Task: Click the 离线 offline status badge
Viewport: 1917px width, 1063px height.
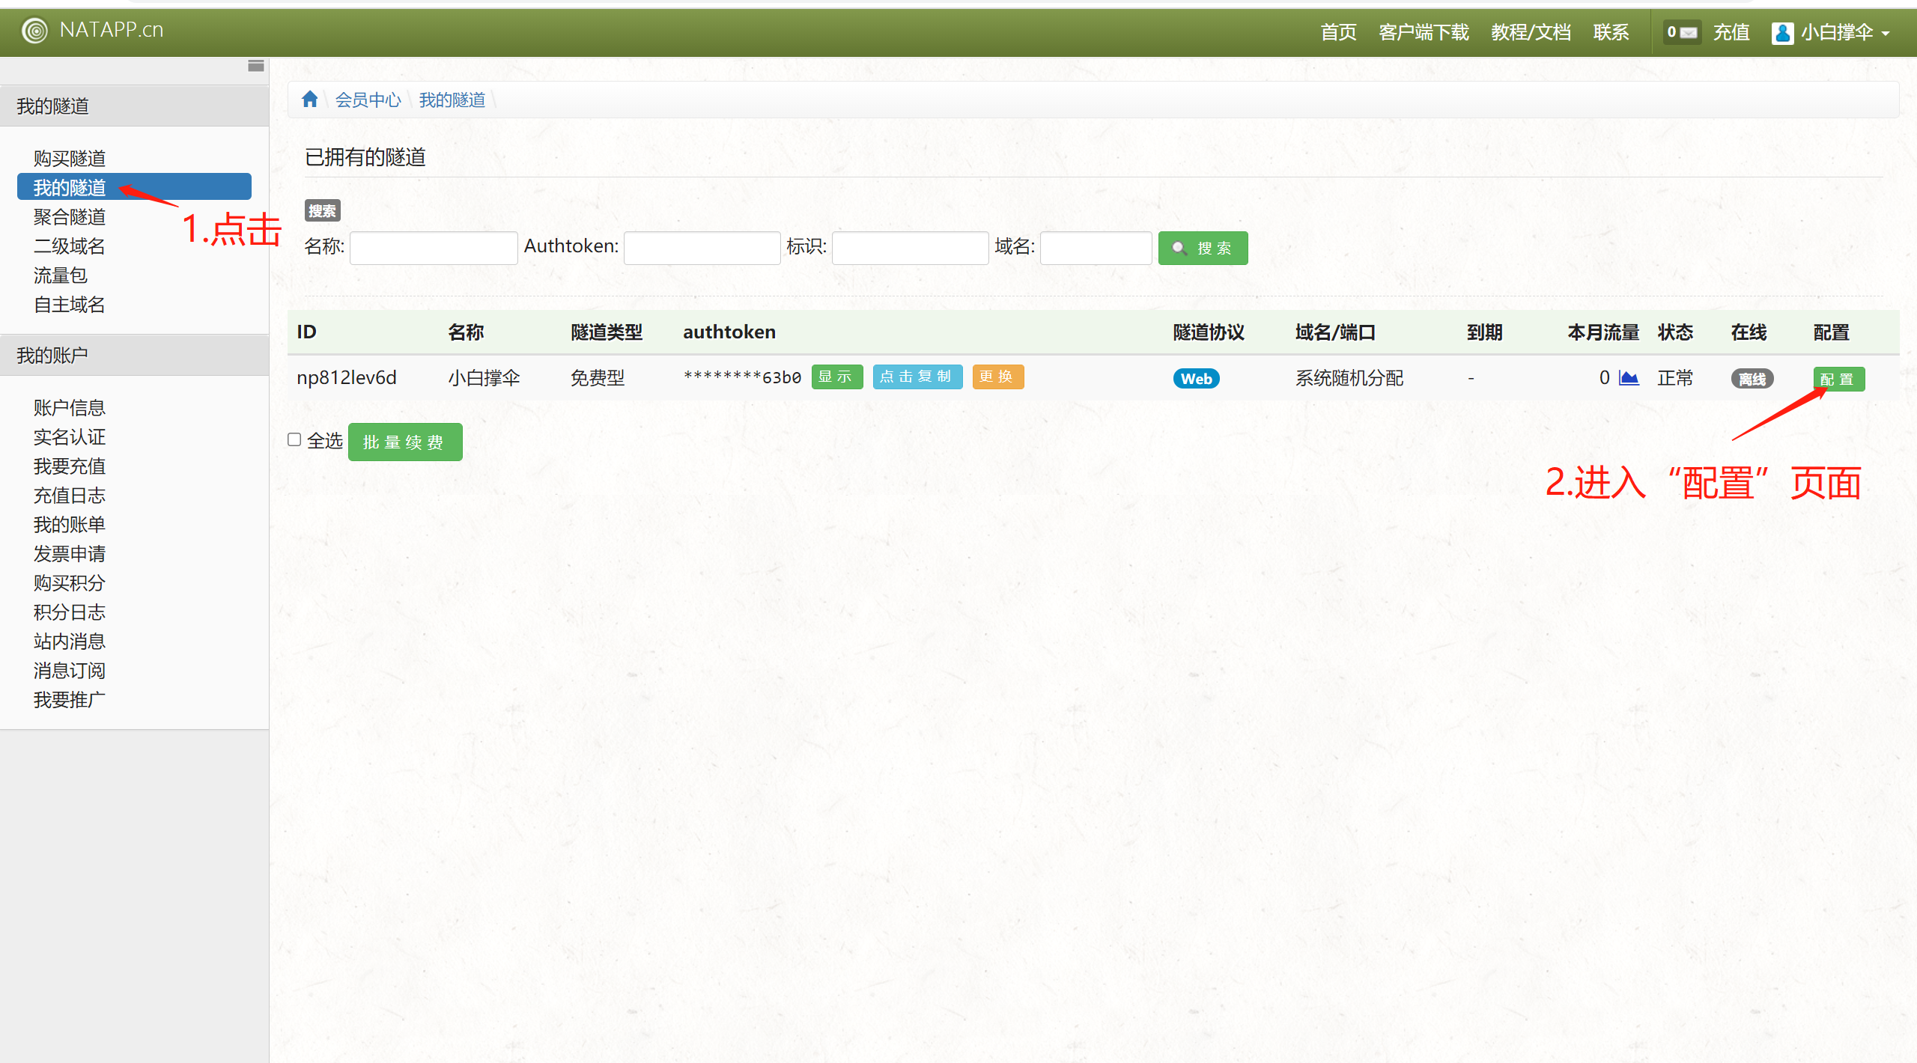Action: [x=1752, y=379]
